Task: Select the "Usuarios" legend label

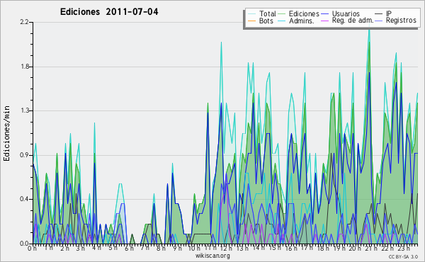Action: [346, 13]
